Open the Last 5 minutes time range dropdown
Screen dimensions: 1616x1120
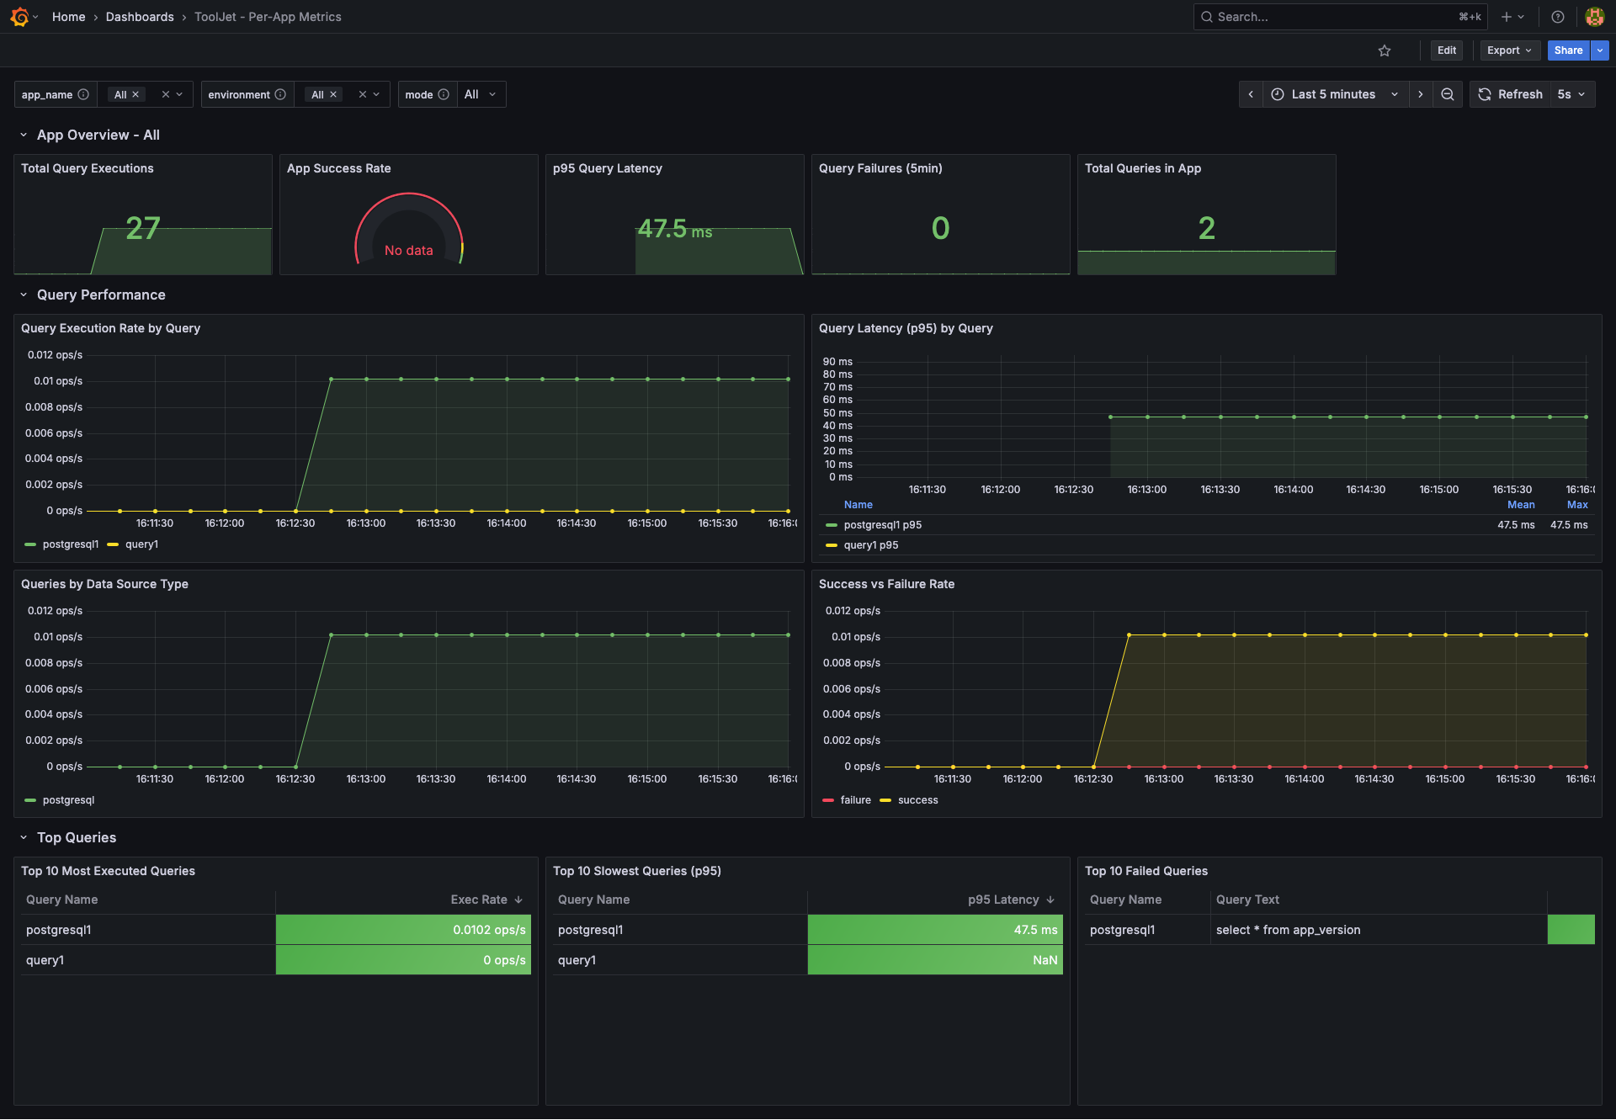[1334, 94]
